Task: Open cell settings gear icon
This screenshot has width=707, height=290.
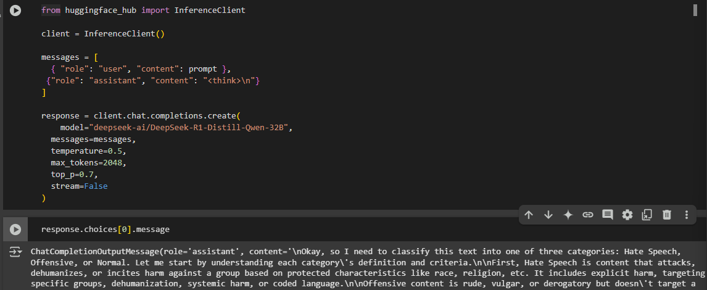Action: pos(627,215)
